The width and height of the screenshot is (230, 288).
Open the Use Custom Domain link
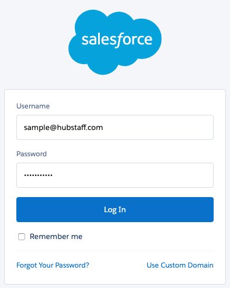click(180, 265)
